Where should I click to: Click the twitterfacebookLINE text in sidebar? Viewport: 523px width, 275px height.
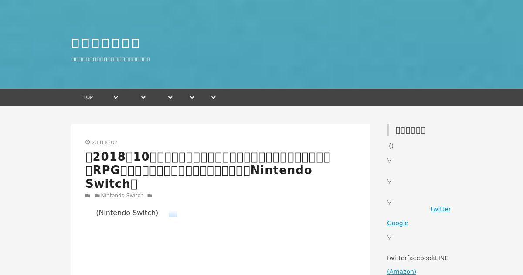(418, 258)
